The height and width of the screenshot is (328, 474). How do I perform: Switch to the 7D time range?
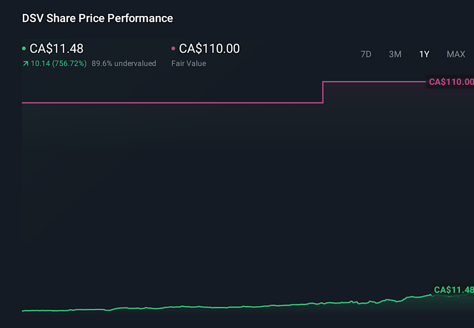[366, 54]
